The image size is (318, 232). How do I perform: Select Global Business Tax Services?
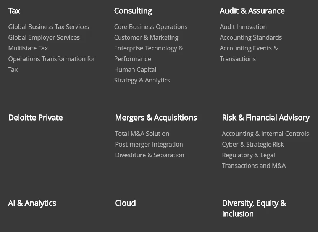point(49,27)
